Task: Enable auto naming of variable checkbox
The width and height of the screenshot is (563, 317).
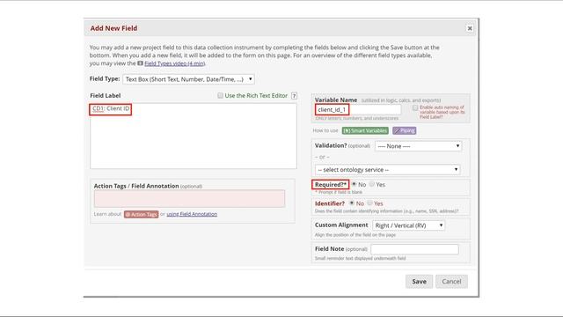Action: point(415,107)
